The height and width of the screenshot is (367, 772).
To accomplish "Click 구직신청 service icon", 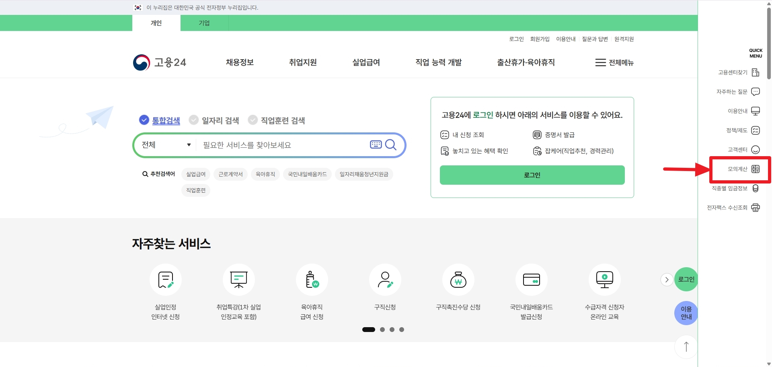I will (x=385, y=280).
